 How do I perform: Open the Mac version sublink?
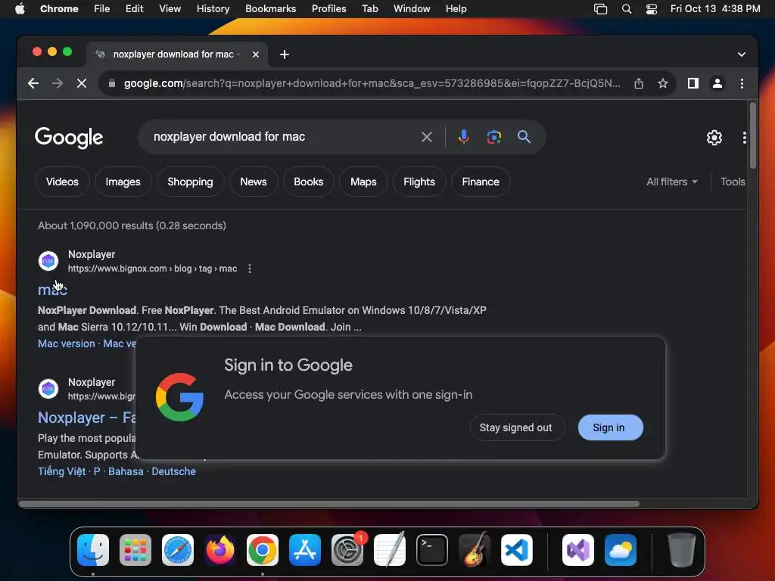[67, 343]
